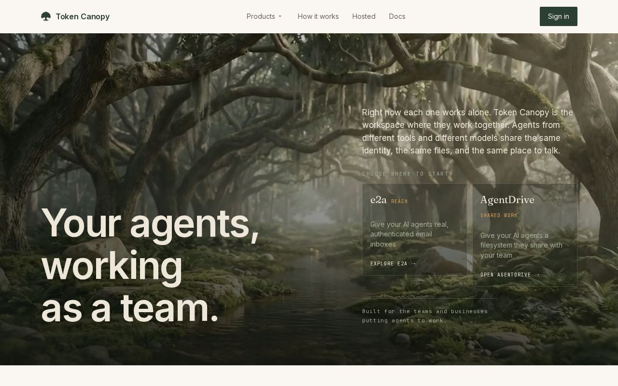The image size is (618, 386).
Task: Click the AgentDrive filesystem description
Action: 521,245
